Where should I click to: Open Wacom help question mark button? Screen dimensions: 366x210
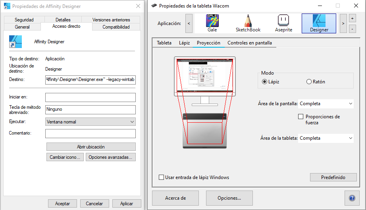point(352,198)
